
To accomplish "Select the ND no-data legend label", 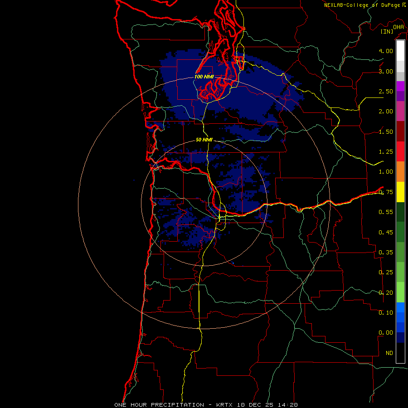I will click(389, 353).
